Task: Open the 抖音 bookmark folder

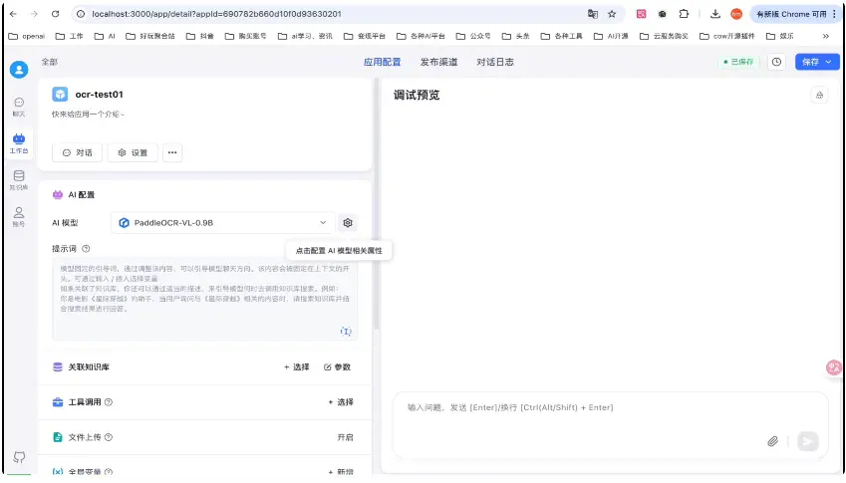Action: click(199, 36)
